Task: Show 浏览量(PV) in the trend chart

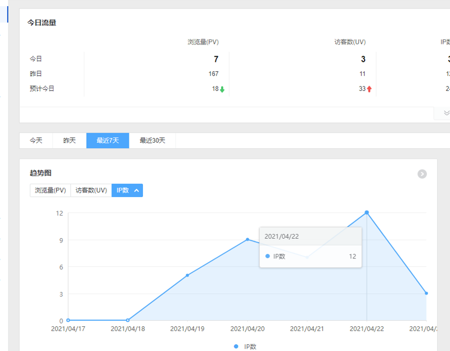Action: [51, 190]
